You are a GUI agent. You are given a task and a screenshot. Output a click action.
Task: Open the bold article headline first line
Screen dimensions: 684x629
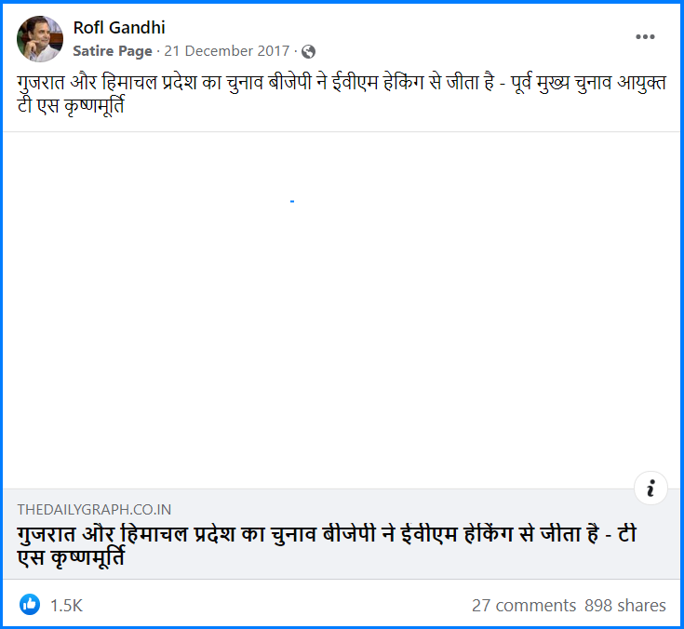tap(327, 534)
